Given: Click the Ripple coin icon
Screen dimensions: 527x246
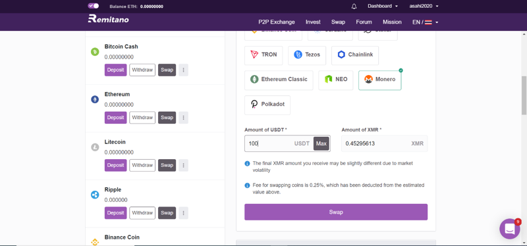Looking at the screenshot, I should click(95, 195).
